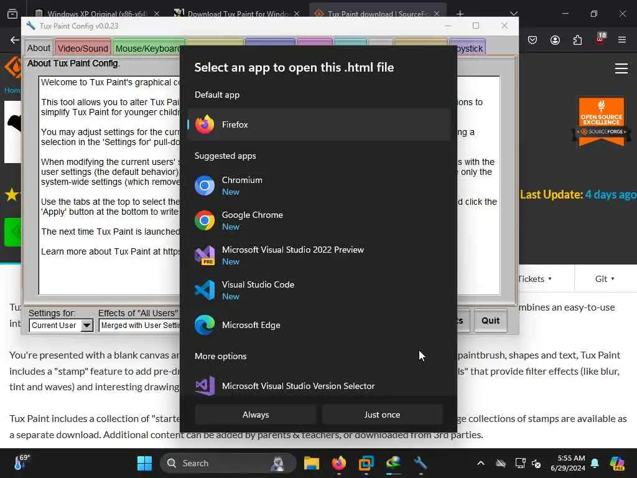The image size is (637, 478).
Task: Open Firefox application menu
Action: click(621, 40)
